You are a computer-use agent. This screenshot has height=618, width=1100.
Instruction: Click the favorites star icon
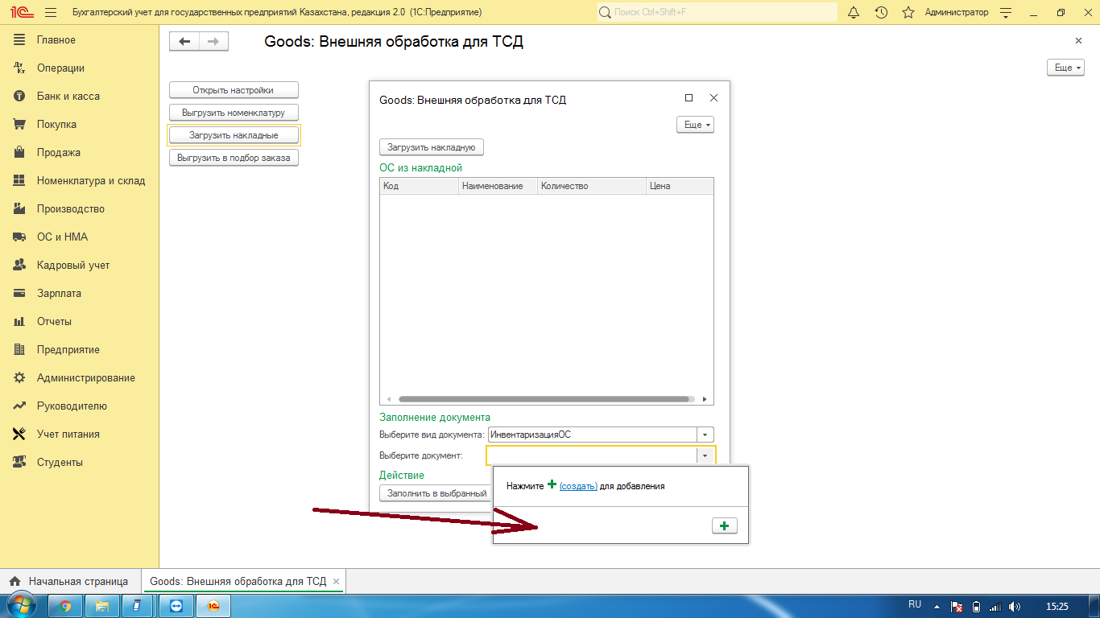click(908, 13)
